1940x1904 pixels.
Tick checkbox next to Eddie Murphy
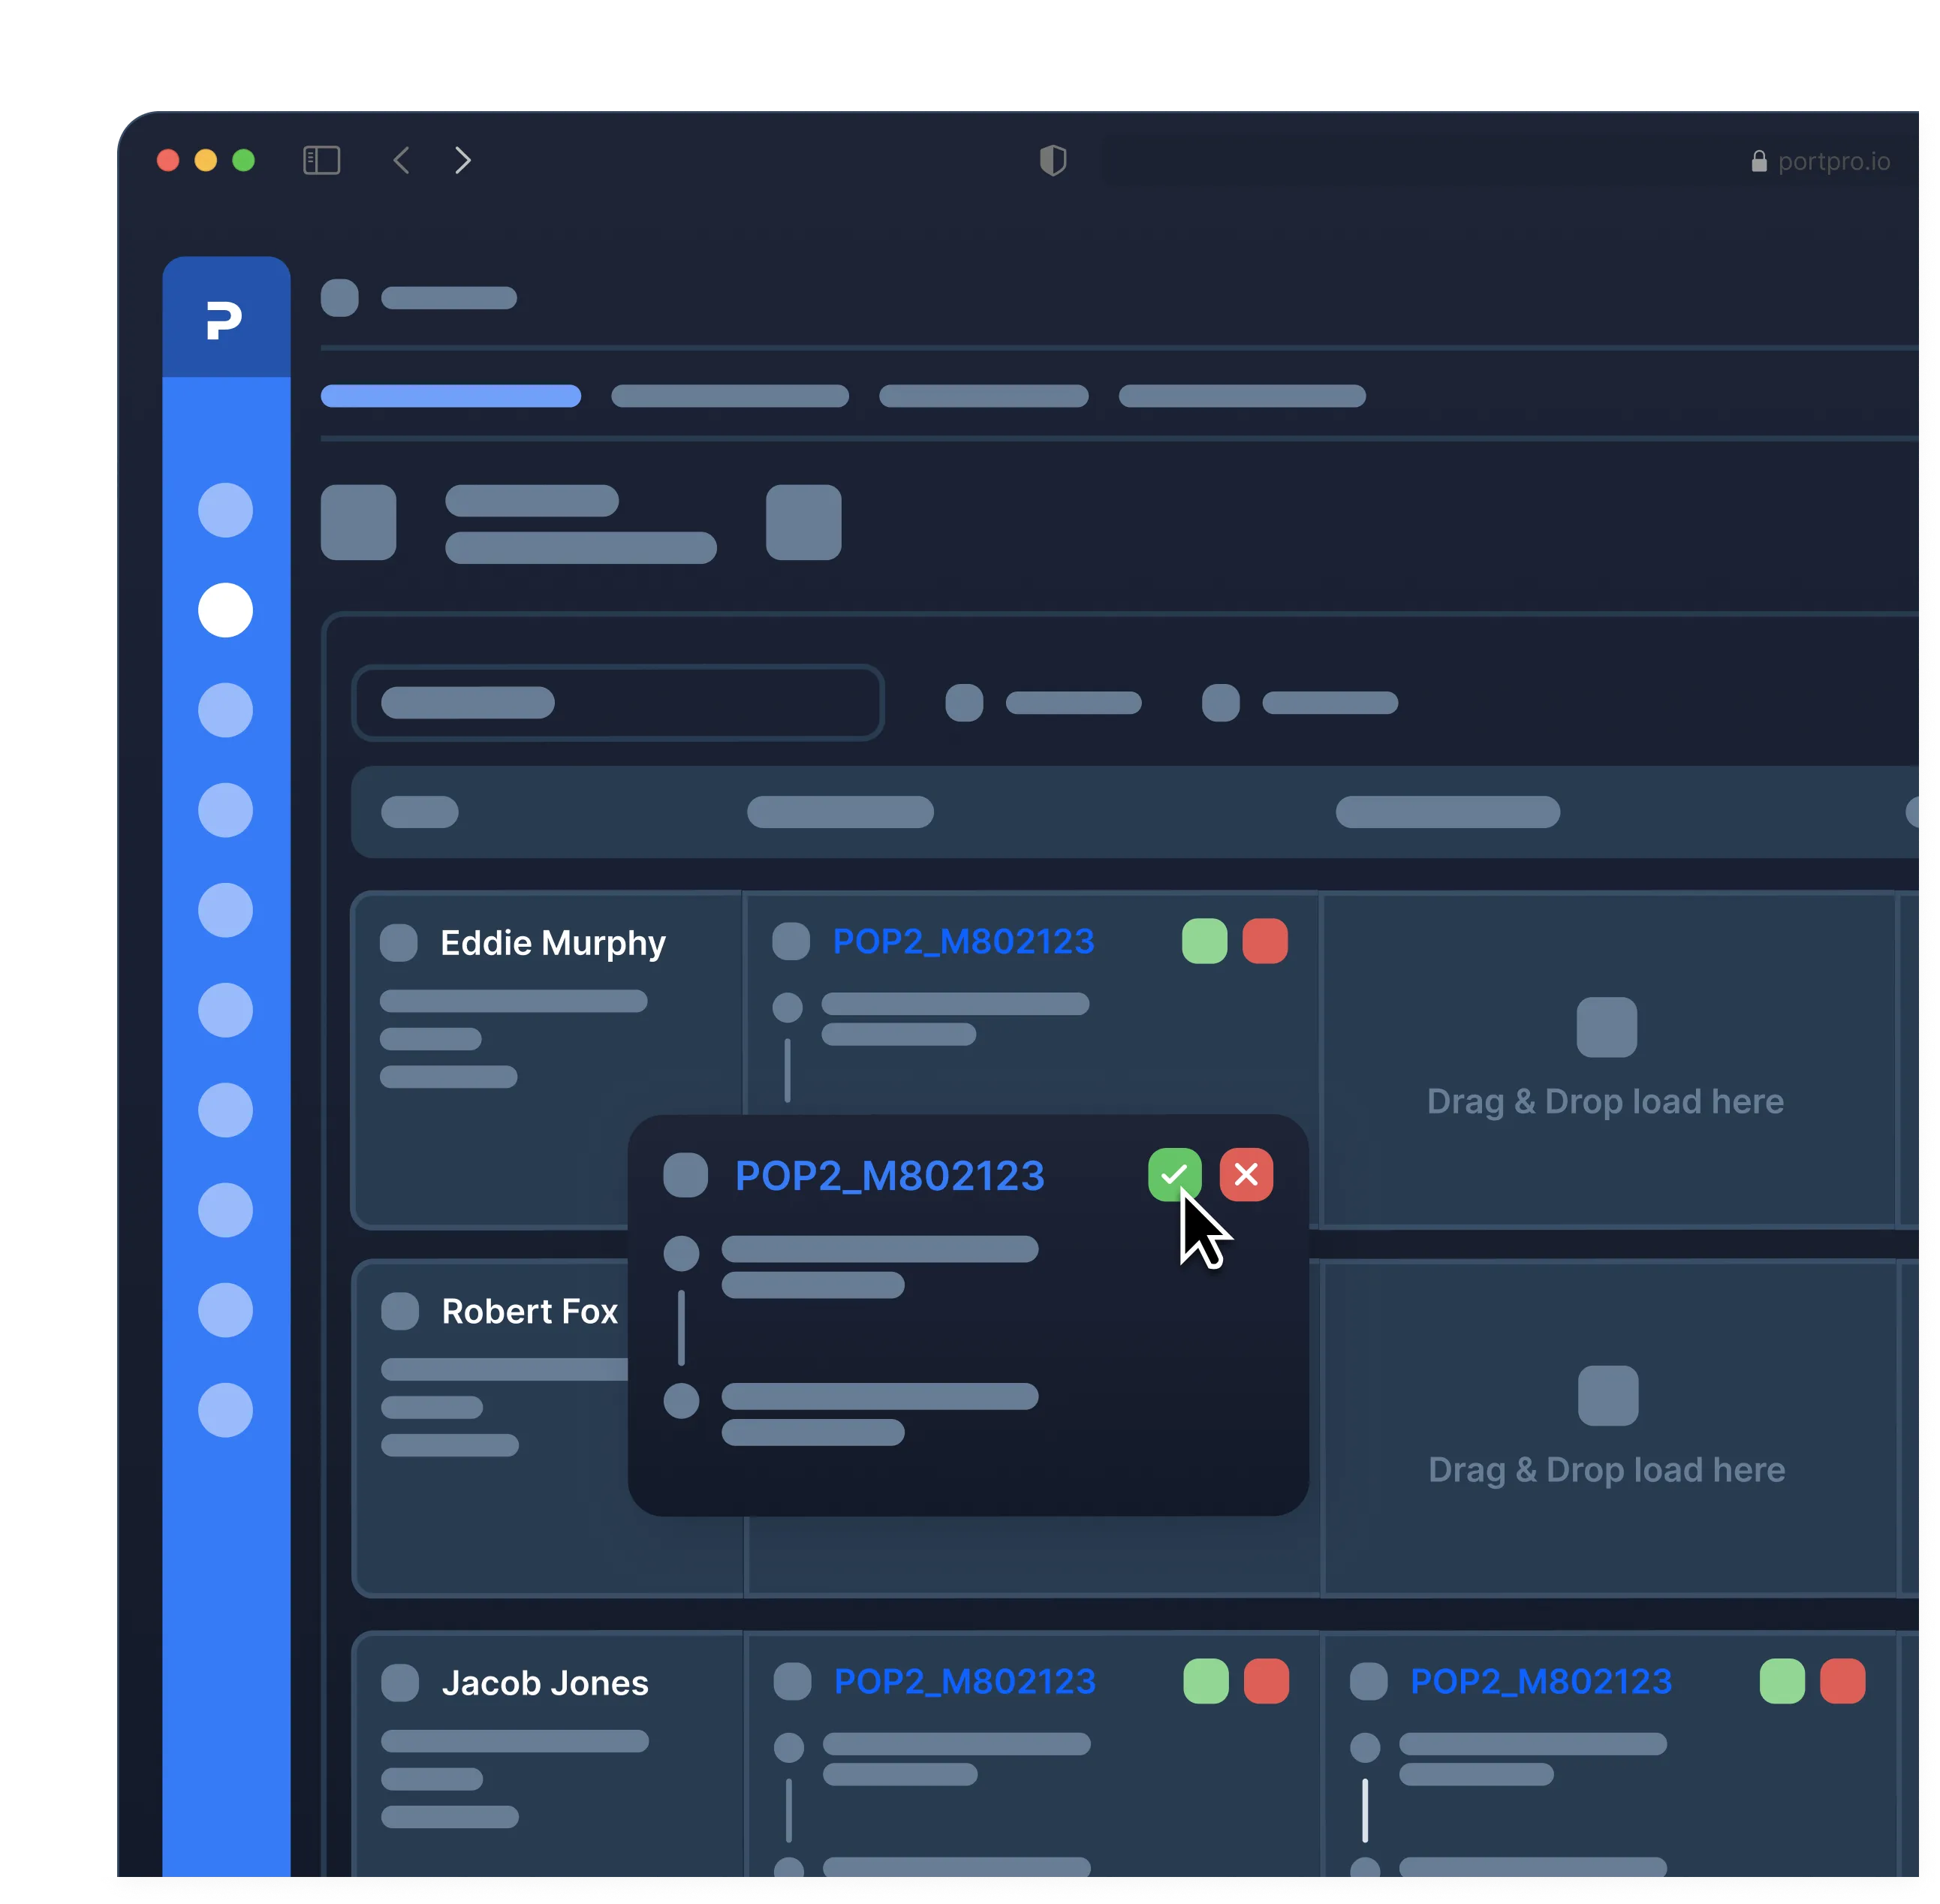398,942
